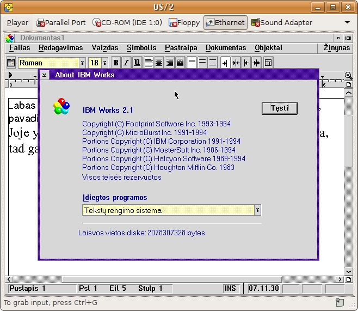Click horizontal scrollbar right arrow
The height and width of the screenshot is (311, 358).
[x=340, y=279]
